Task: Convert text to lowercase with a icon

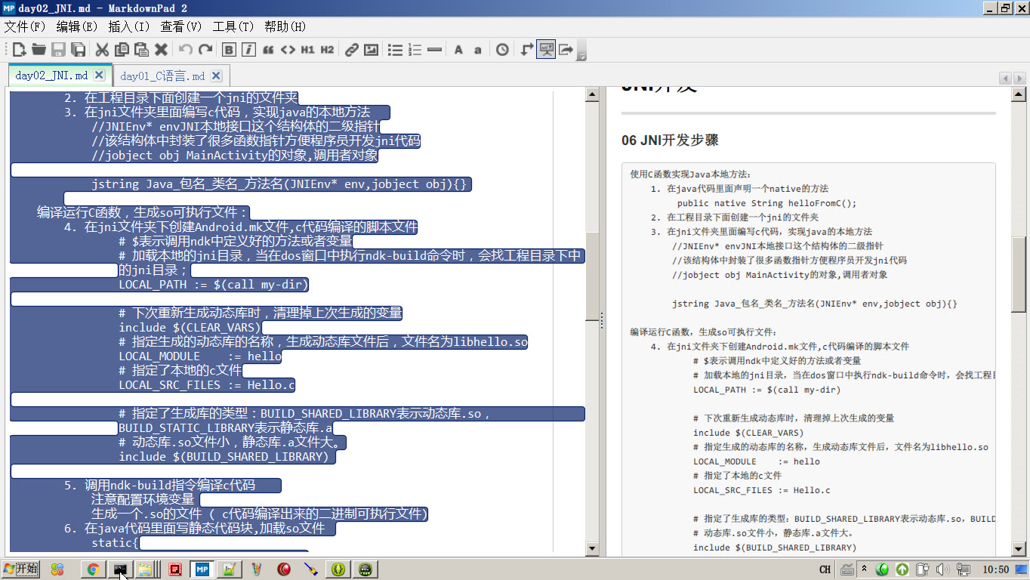Action: coord(478,50)
